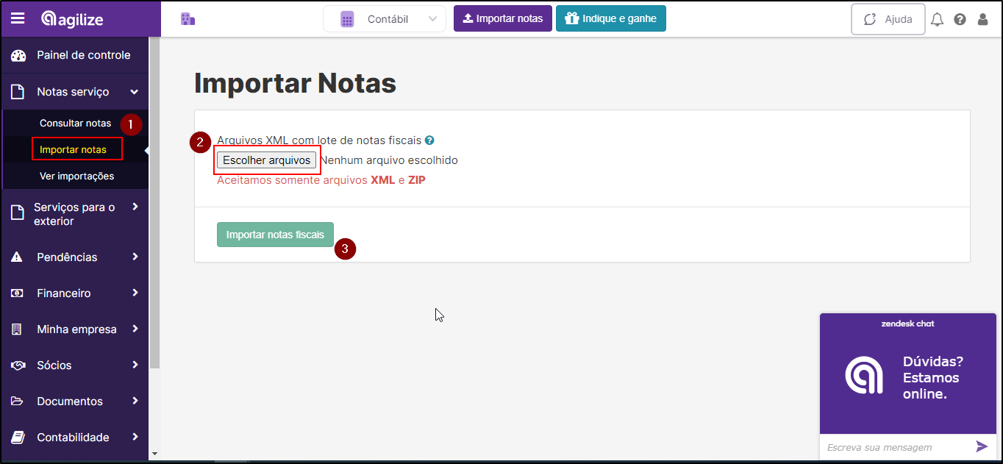Click the sidebar scrollbar down arrow
This screenshot has height=464, width=1003.
coord(154,454)
